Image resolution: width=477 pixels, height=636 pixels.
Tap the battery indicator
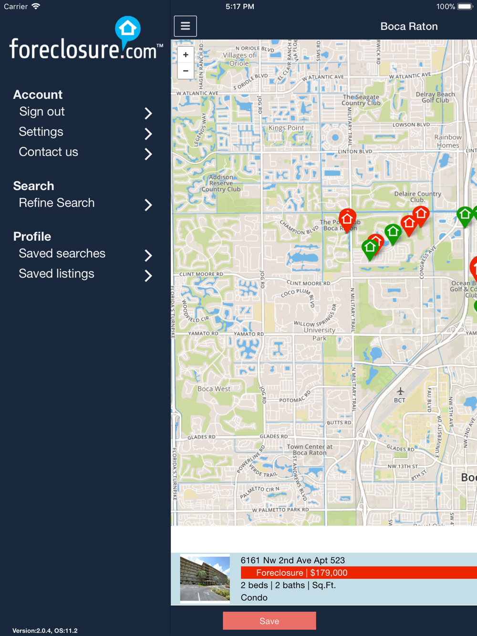tap(465, 7)
